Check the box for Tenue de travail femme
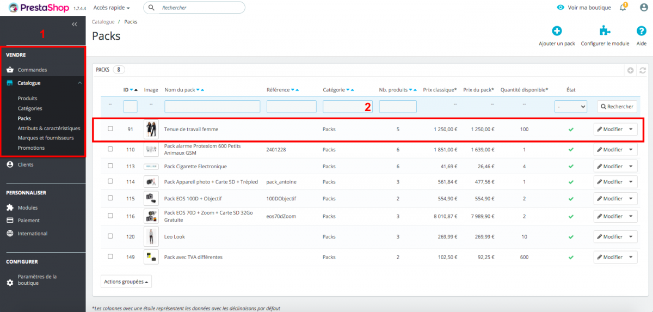Screen dimensions: 653x312 (x=110, y=129)
